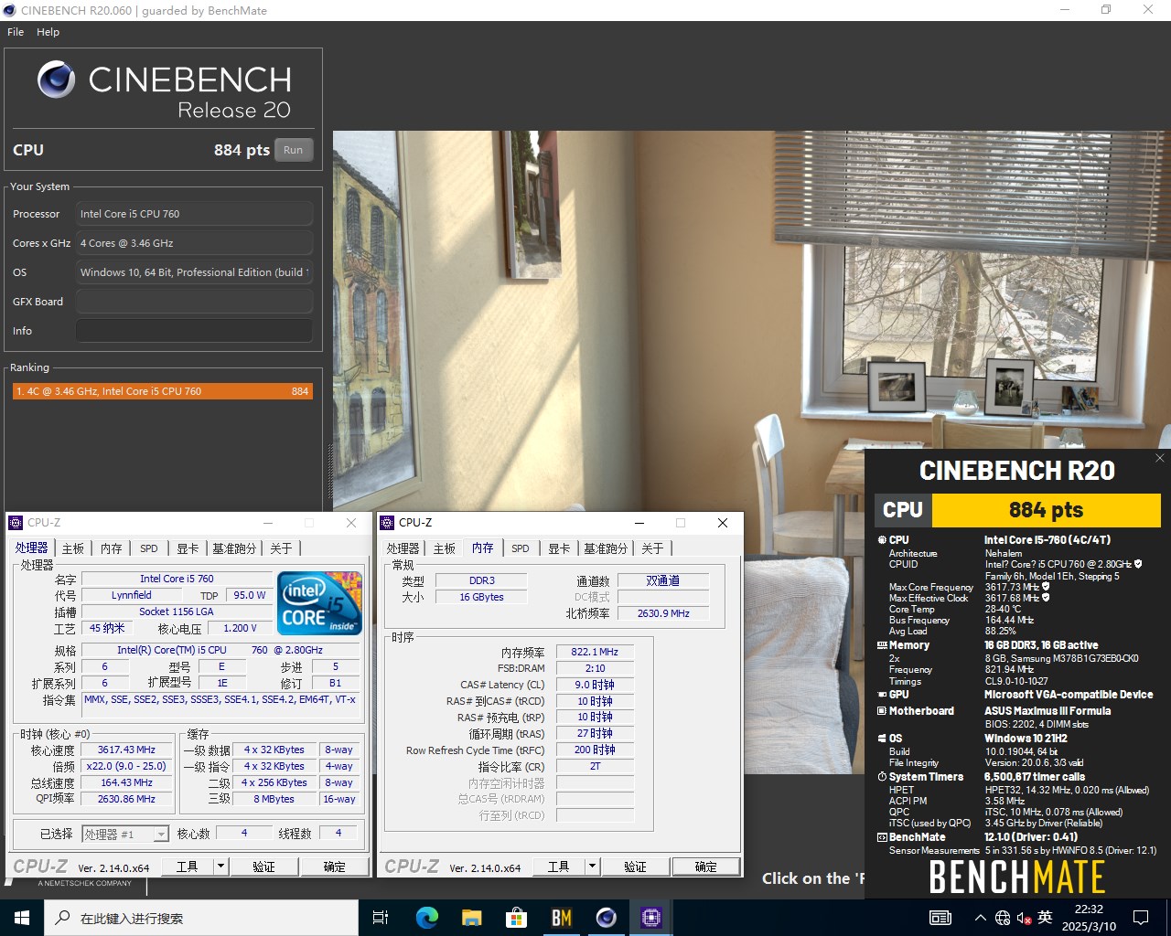Select multiplier value x22.0 (9.0 - 25.0)
1171x936 pixels.
pos(126,766)
